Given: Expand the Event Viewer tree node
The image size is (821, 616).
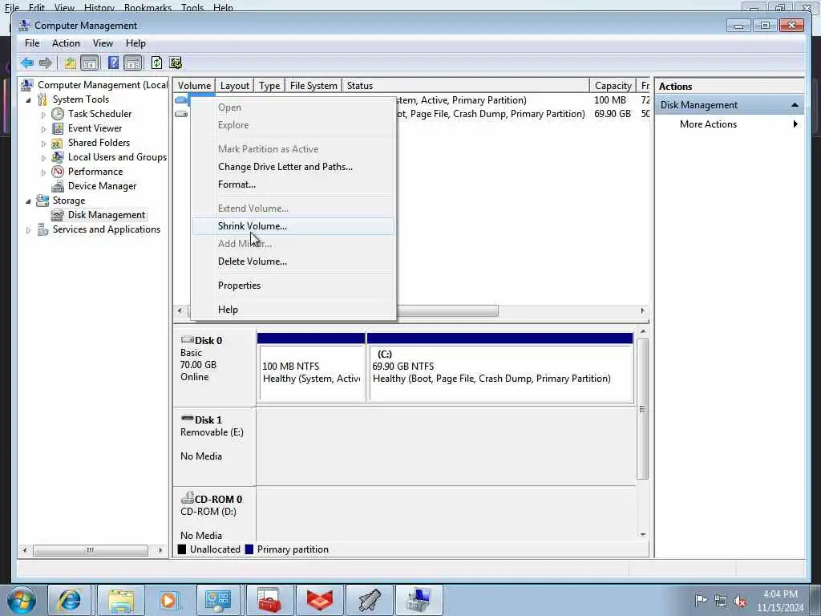Looking at the screenshot, I should (x=43, y=129).
